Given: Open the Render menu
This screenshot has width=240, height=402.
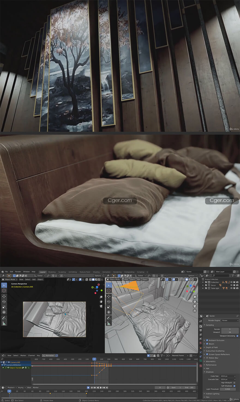Looking at the screenshot, I should (18, 272).
